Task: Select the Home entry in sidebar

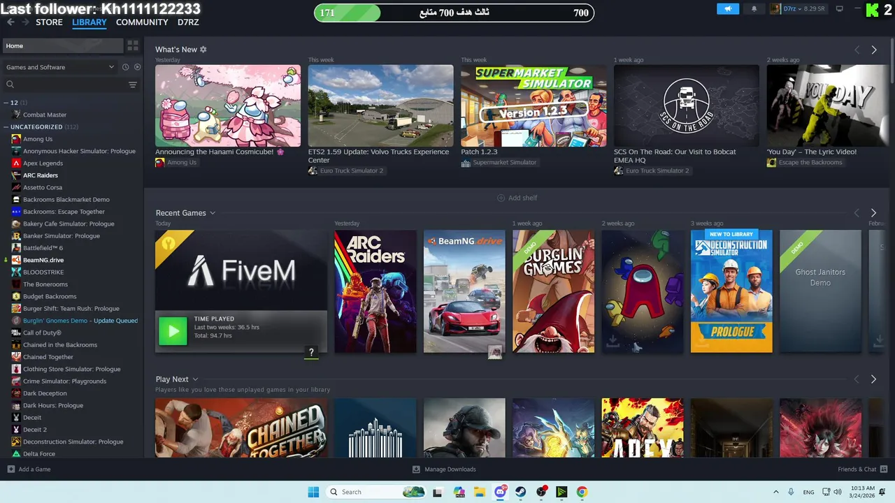Action: [x=62, y=46]
